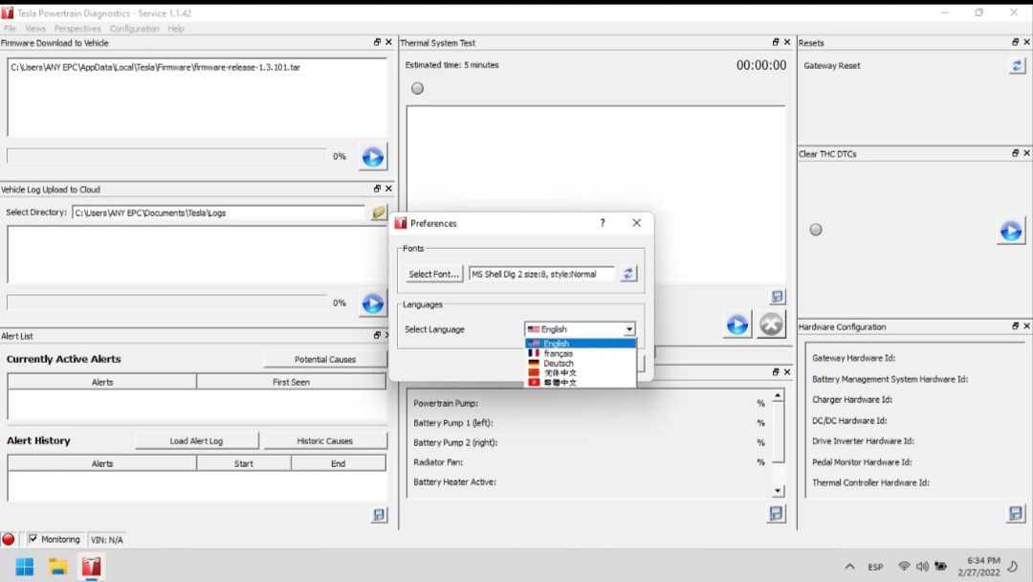
Task: Click Potential Causes button
Action: [325, 359]
